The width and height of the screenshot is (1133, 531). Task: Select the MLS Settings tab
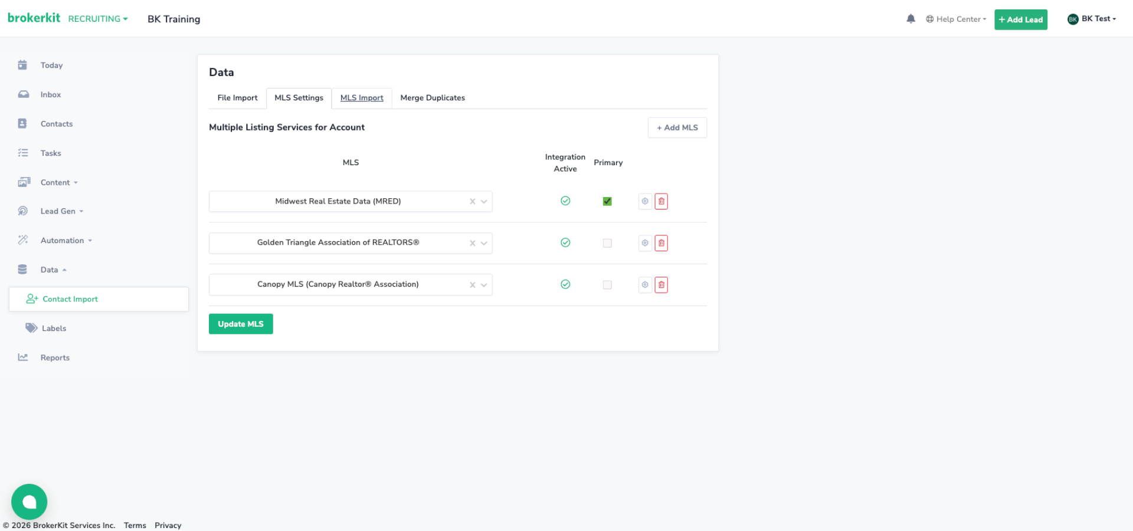[299, 98]
